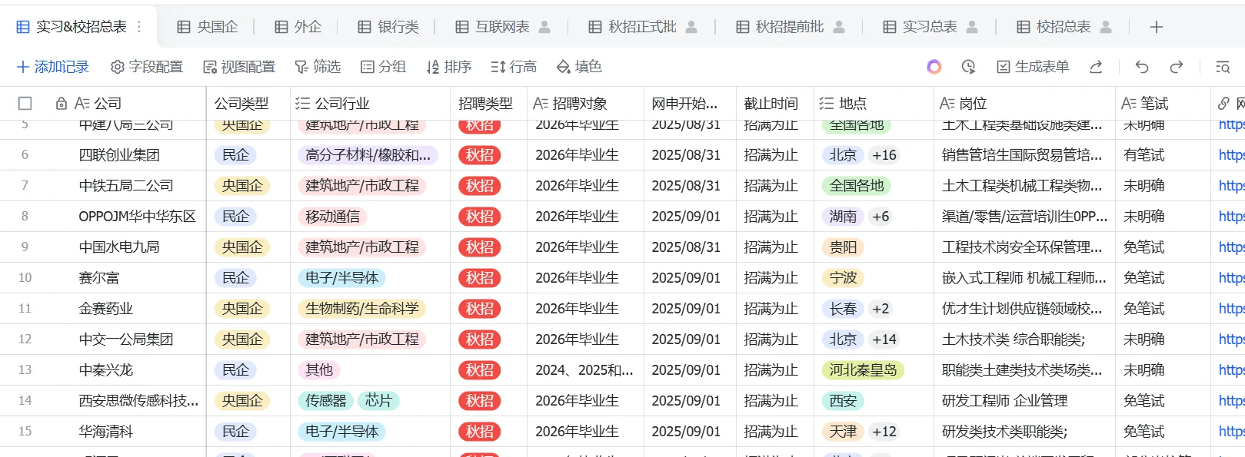Switch to the 银行类 tab
1245x457 pixels.
[388, 27]
